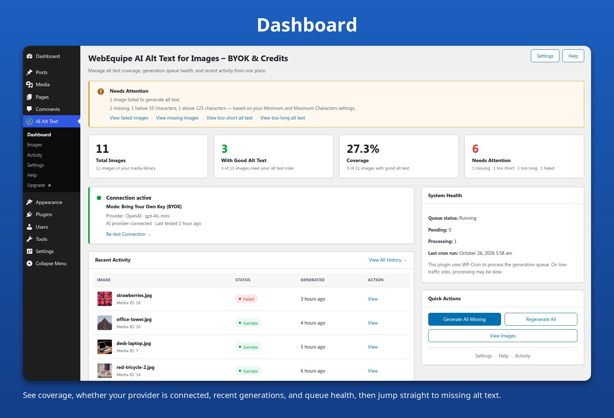
Task: Click Generate All Missing button
Action: tap(464, 319)
